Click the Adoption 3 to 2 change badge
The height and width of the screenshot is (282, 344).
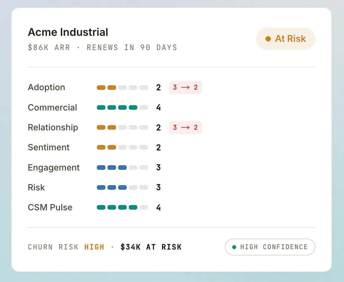coord(185,87)
